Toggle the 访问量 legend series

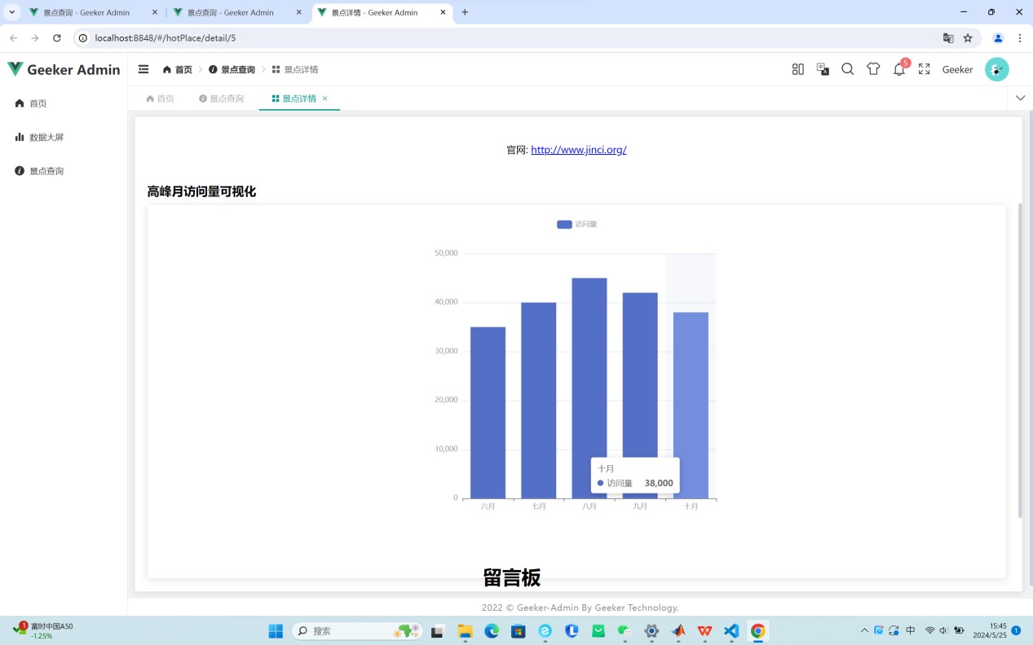(x=576, y=224)
